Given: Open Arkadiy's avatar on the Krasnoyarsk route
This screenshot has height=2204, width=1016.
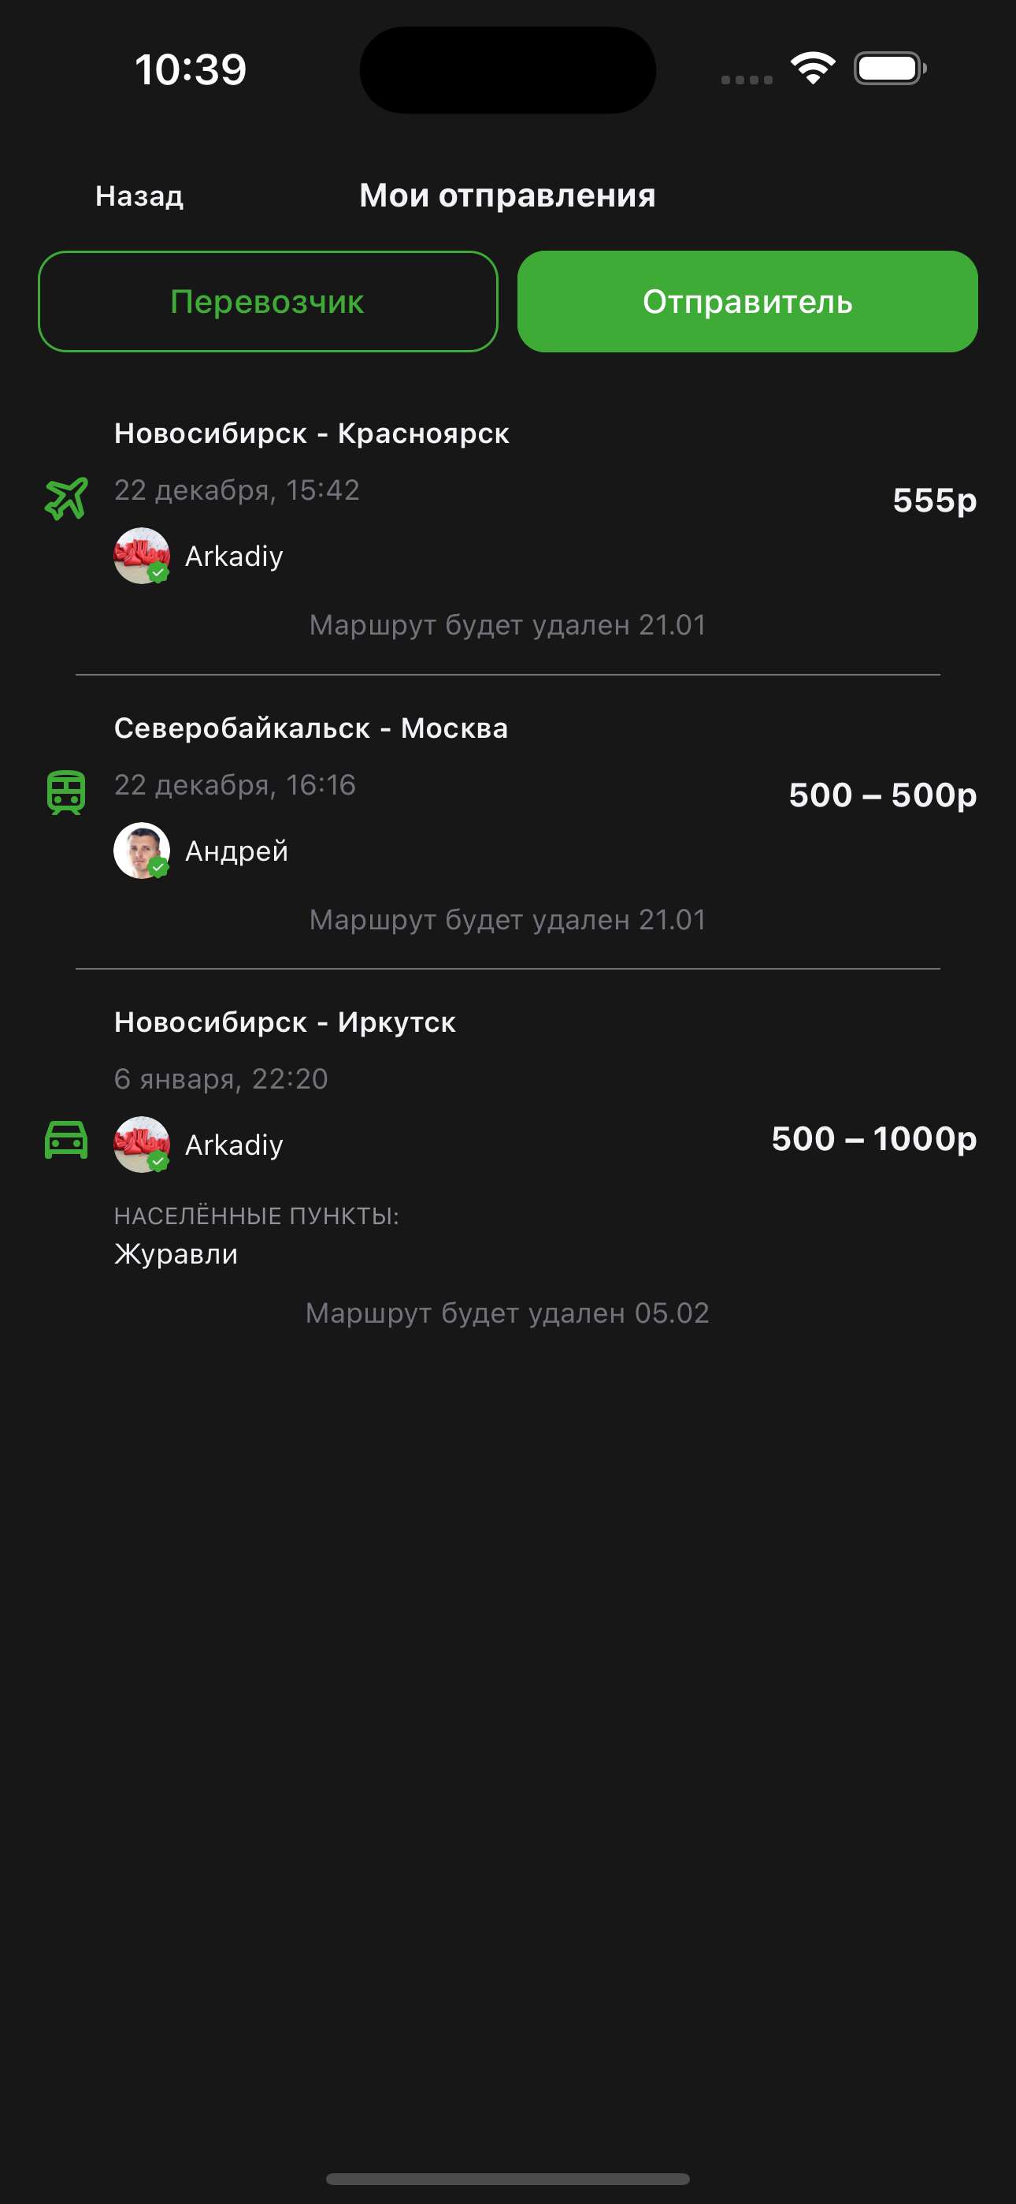Looking at the screenshot, I should point(142,557).
